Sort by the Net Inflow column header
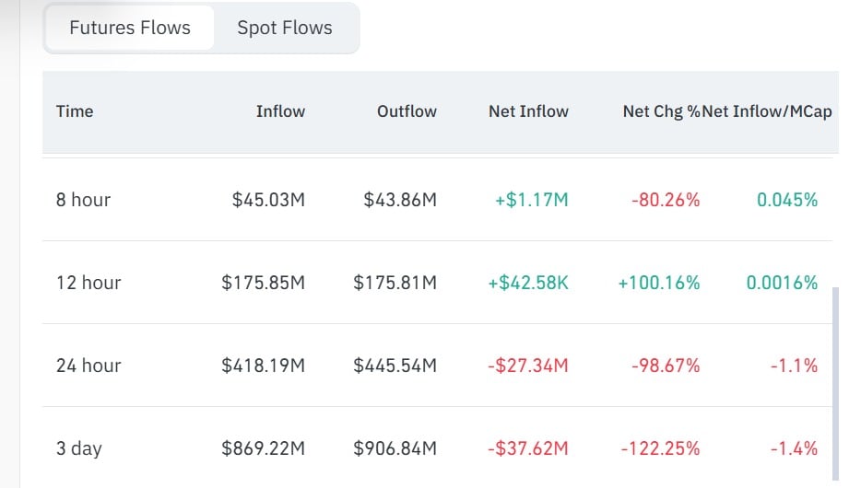 [528, 111]
